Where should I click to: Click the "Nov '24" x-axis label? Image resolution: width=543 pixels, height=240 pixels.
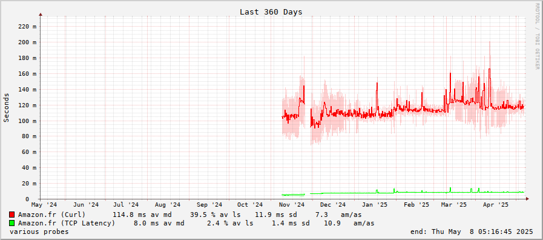(292, 205)
